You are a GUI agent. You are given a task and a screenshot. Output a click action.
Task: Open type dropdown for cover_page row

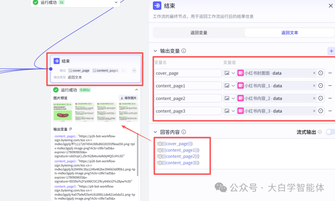[x=230, y=73]
